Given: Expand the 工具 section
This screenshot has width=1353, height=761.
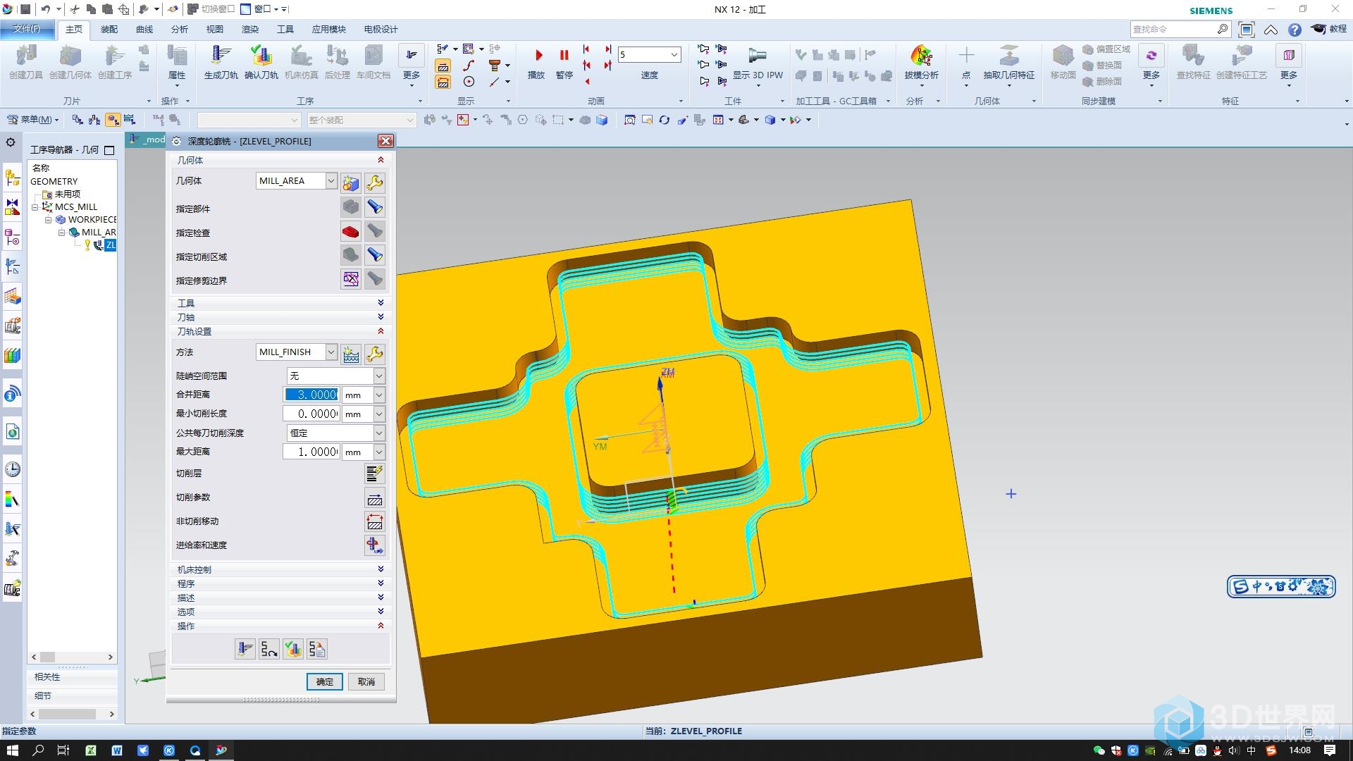Looking at the screenshot, I should [x=381, y=303].
